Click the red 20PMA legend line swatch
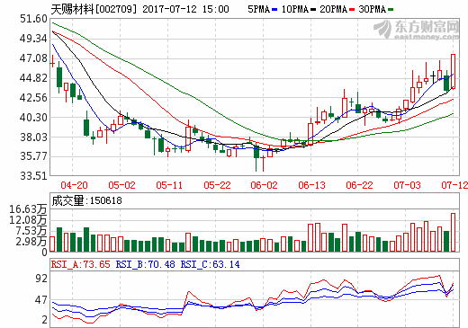Image resolution: width=468 pixels, height=328 pixels. [x=352, y=10]
